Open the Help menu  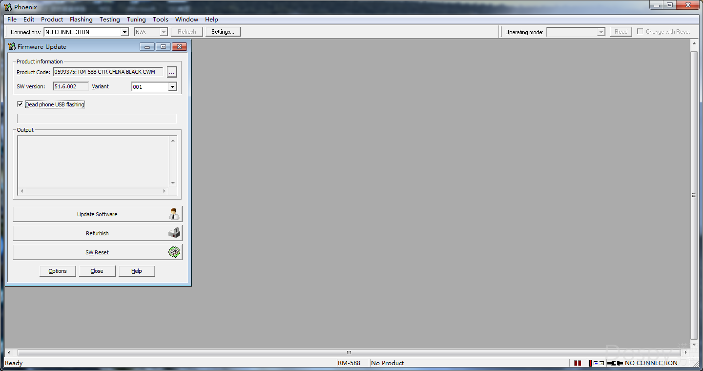[211, 20]
